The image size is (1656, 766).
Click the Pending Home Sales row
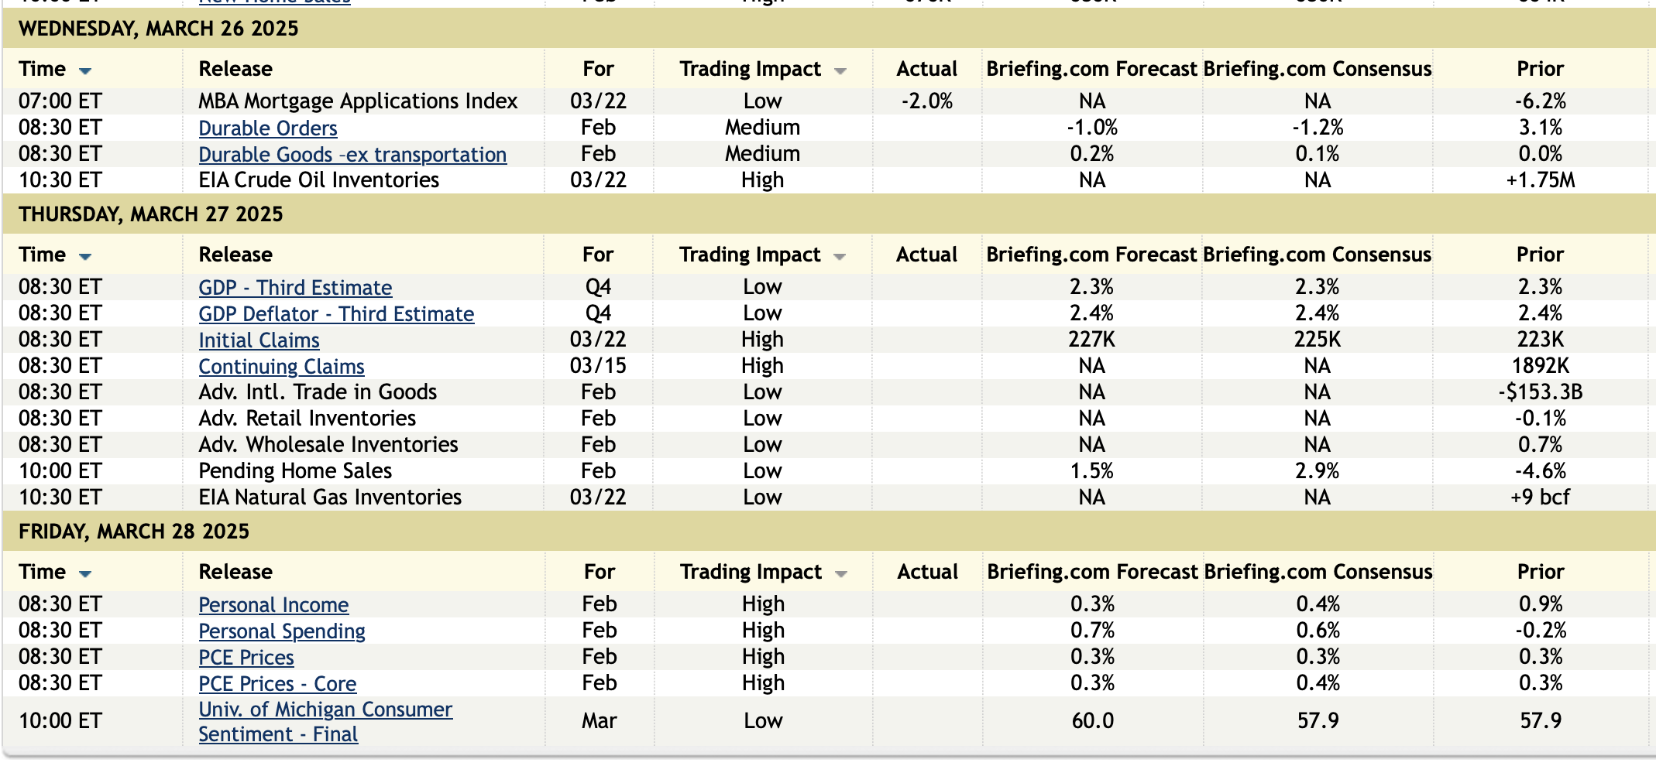295,471
